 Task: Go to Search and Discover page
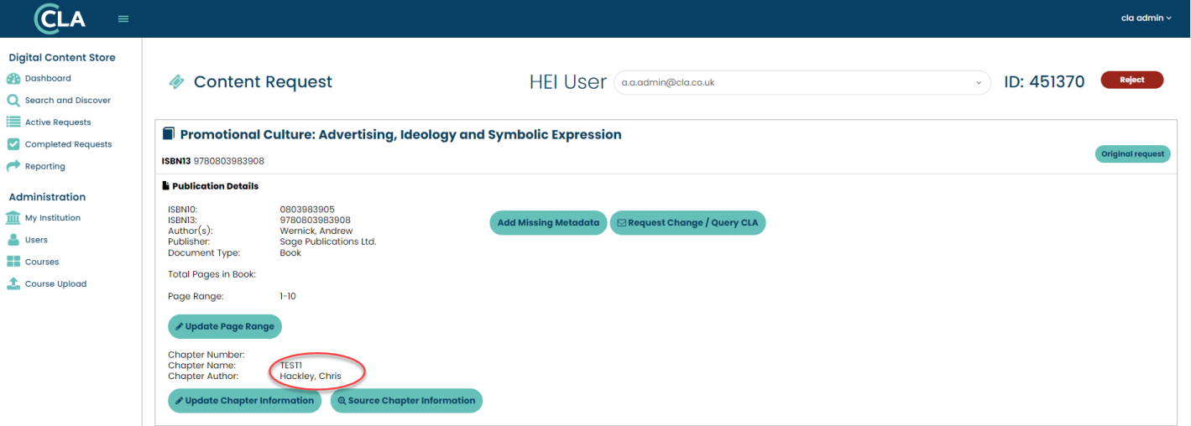67,101
